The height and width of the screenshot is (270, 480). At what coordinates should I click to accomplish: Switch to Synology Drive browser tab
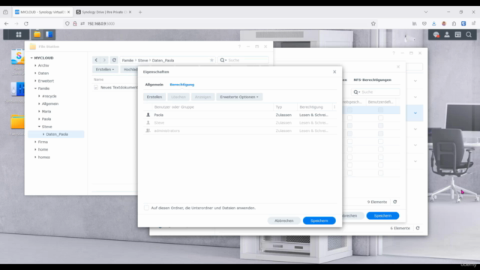point(104,12)
